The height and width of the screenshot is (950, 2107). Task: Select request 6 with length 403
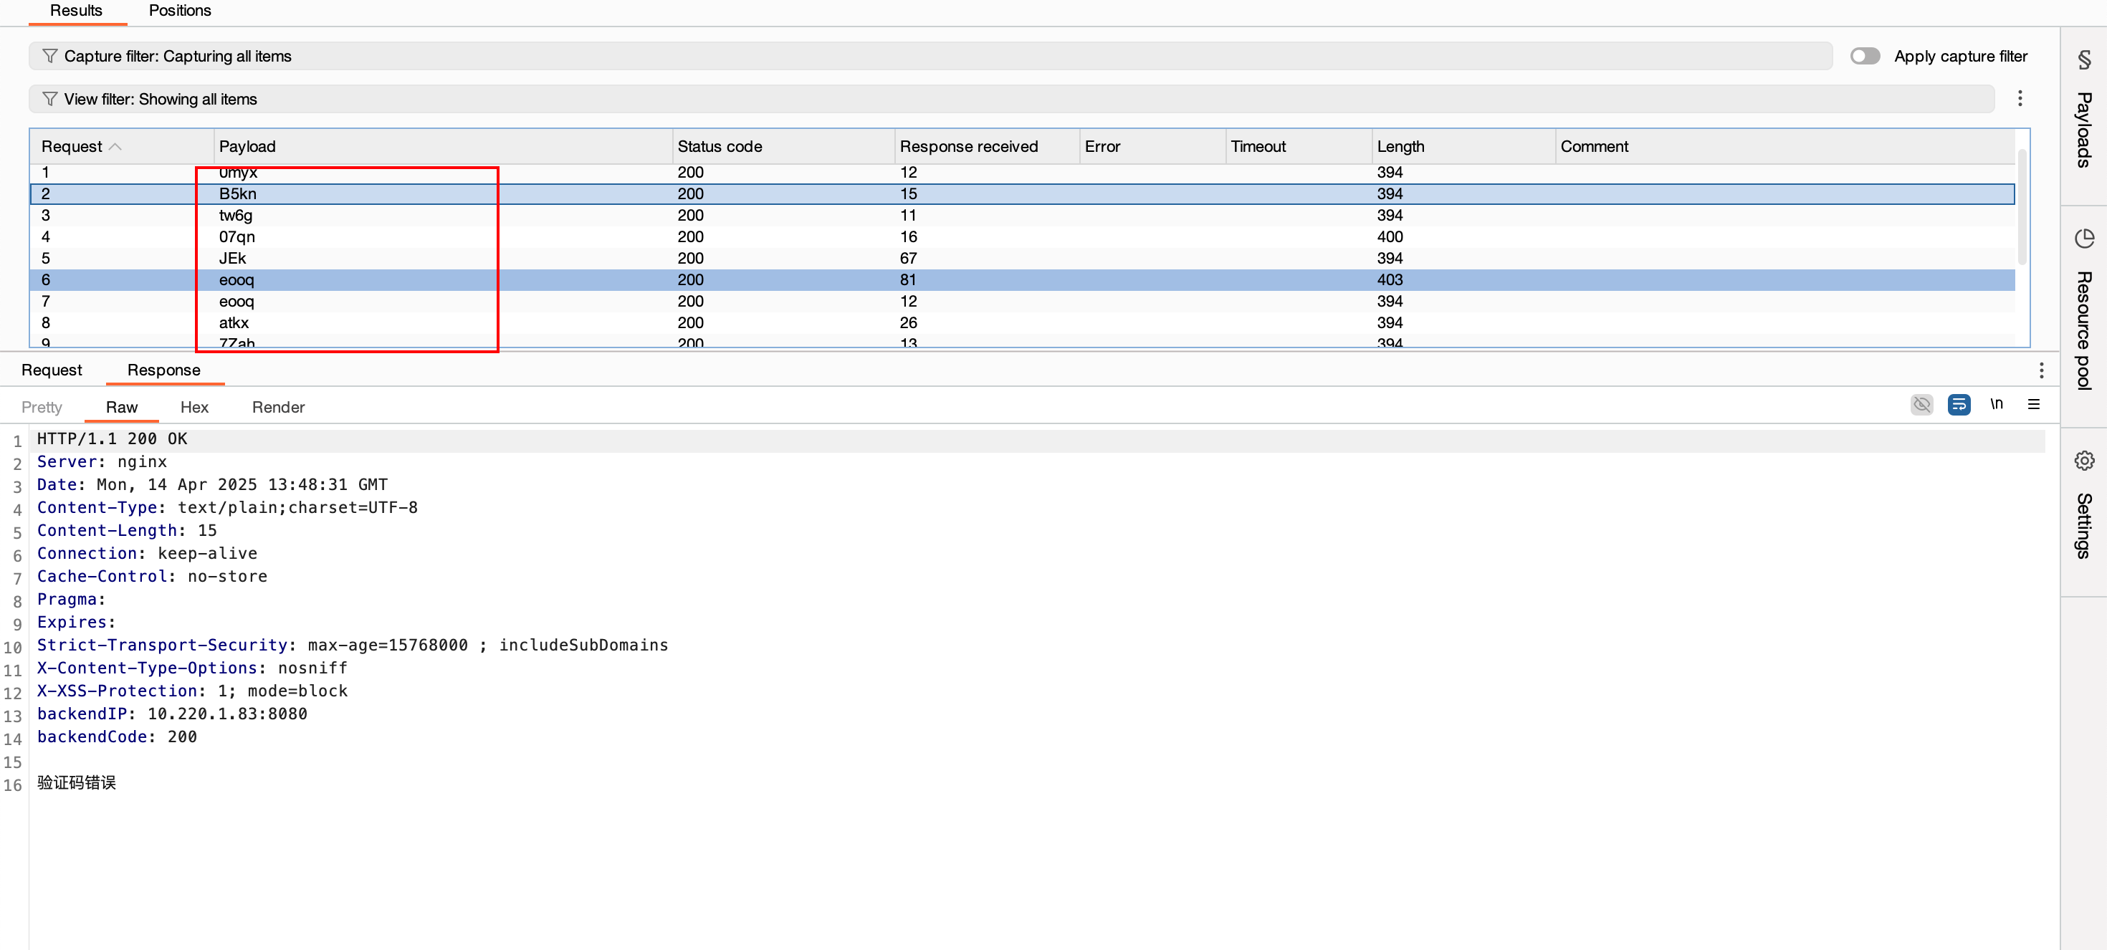pos(1023,279)
